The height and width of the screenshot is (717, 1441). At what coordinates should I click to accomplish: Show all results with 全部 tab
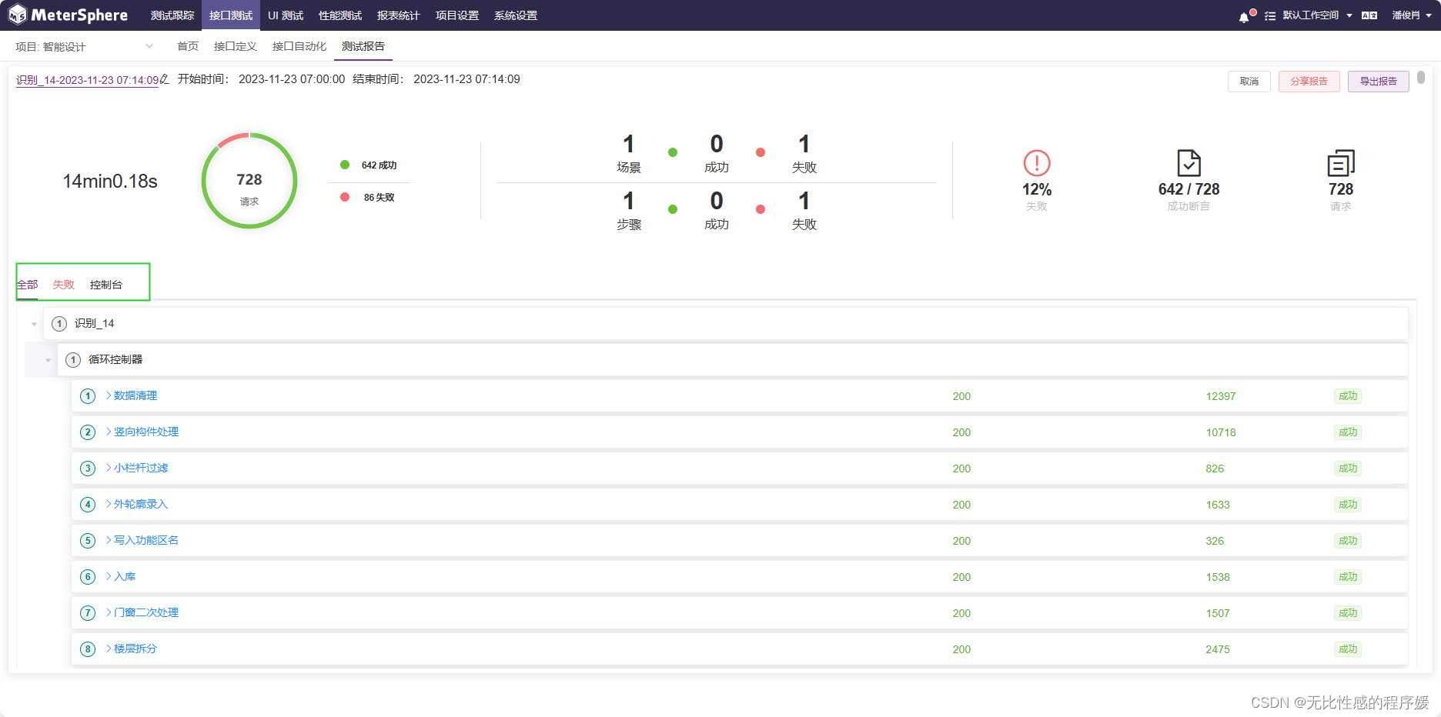pos(28,285)
